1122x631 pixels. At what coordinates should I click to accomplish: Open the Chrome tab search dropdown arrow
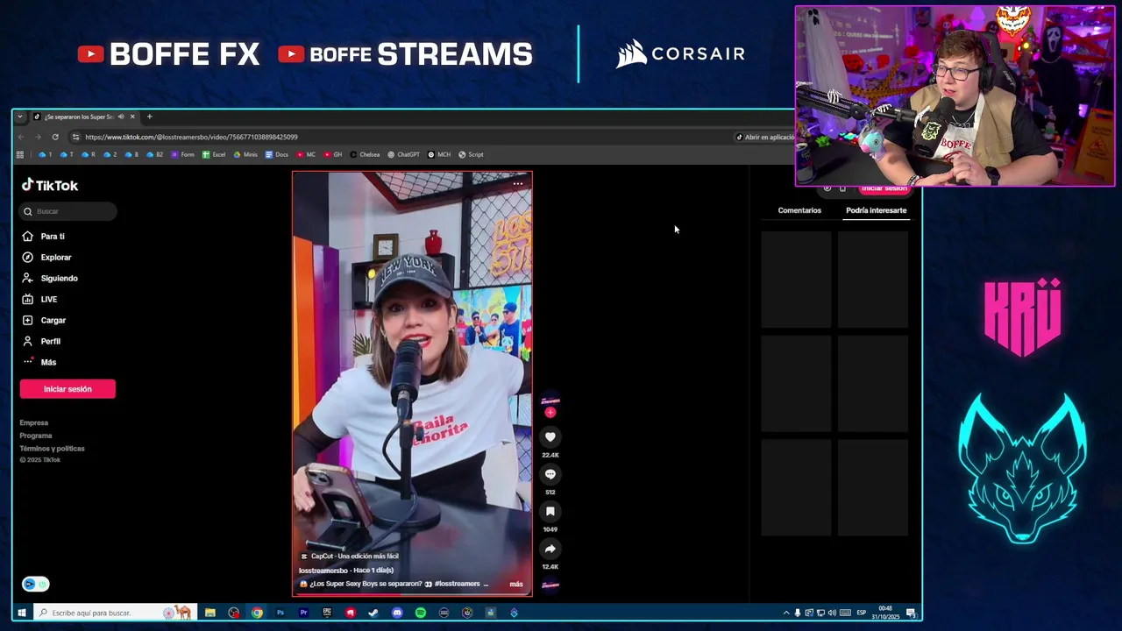19,117
